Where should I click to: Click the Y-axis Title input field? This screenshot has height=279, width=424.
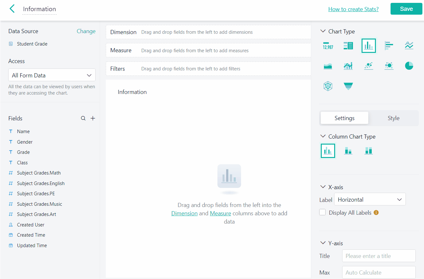[379, 256]
